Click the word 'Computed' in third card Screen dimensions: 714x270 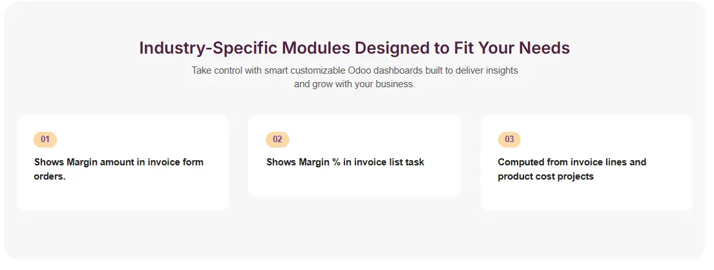521,162
